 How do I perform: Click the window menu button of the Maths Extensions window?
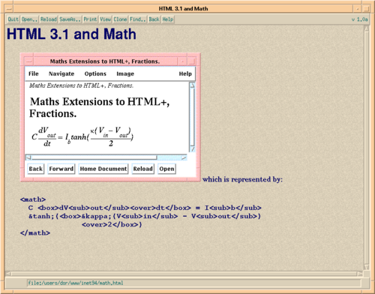pos(28,61)
